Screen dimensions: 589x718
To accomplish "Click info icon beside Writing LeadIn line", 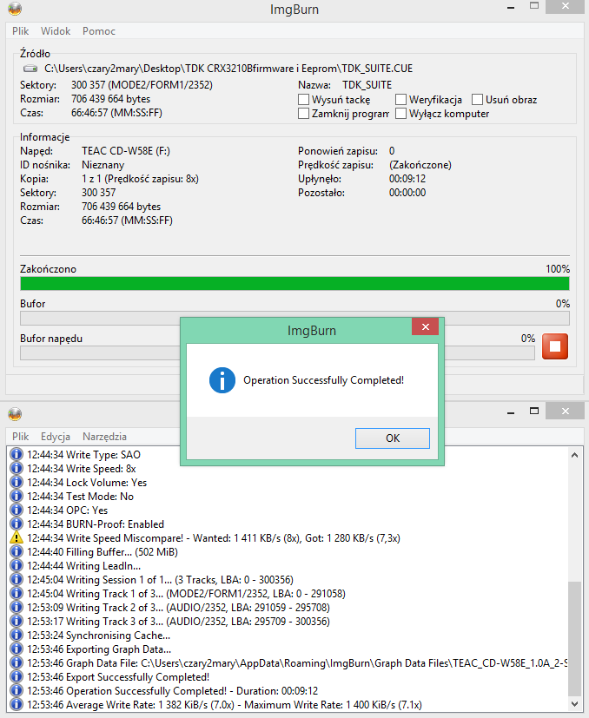I will coord(17,565).
